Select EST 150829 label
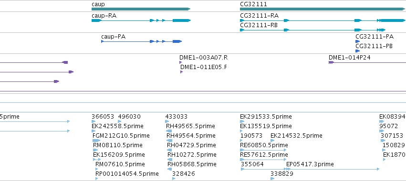The image size is (406, 181). pos(394,145)
